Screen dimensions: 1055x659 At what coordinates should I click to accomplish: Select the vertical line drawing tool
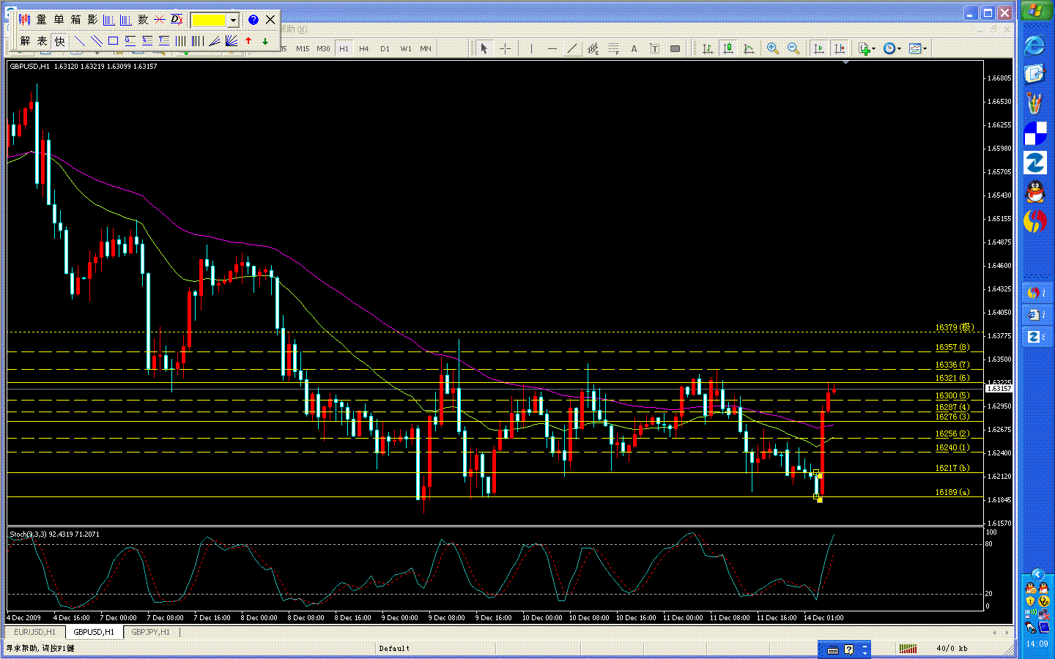531,48
